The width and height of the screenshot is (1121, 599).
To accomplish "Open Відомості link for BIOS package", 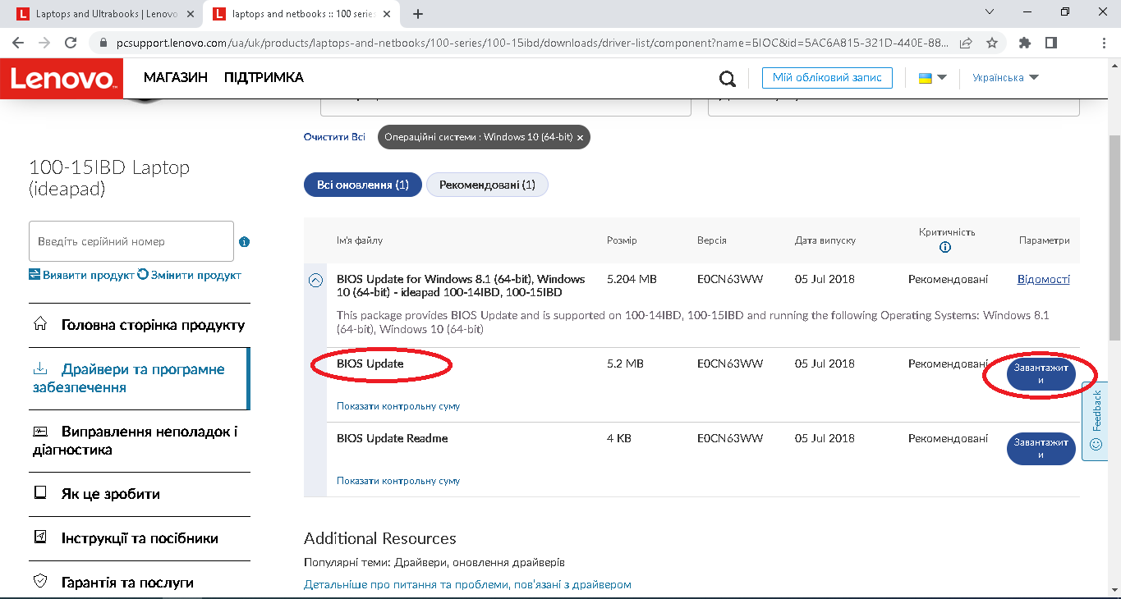I will click(x=1044, y=279).
